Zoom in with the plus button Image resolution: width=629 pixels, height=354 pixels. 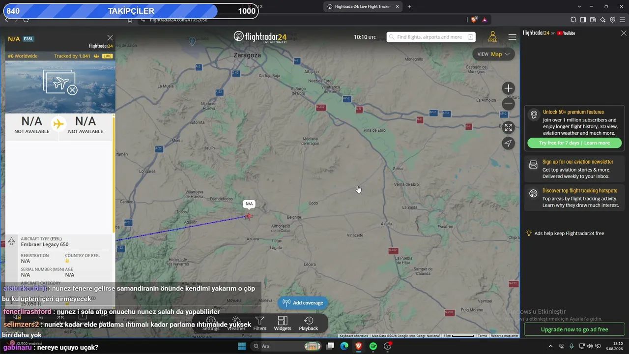[509, 88]
